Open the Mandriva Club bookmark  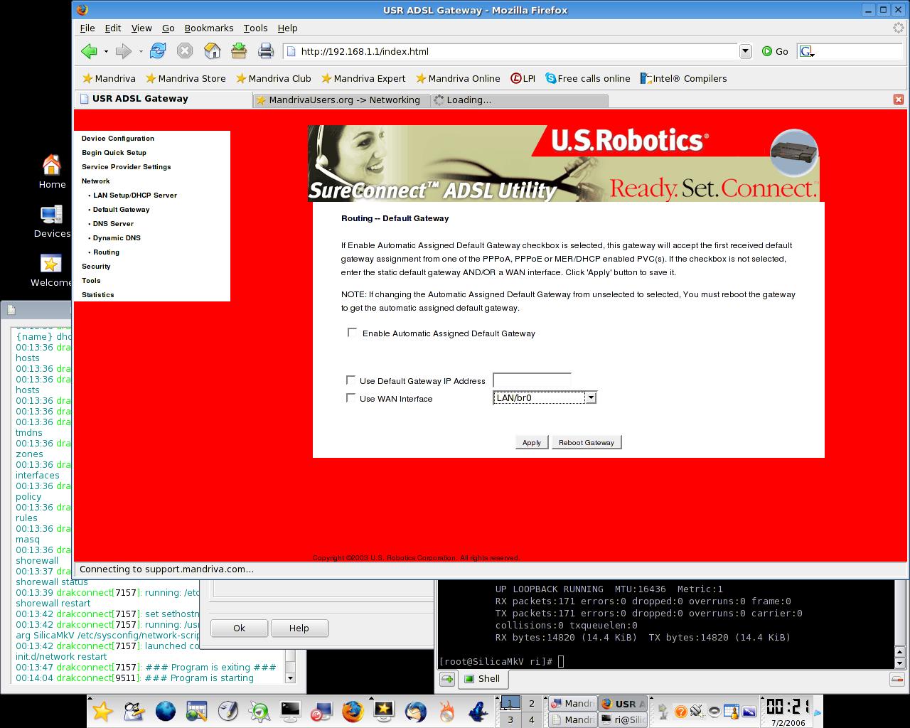tap(274, 78)
